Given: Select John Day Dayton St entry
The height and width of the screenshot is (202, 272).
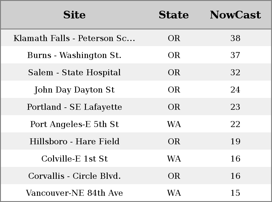Looking at the screenshot, I should (74, 90).
